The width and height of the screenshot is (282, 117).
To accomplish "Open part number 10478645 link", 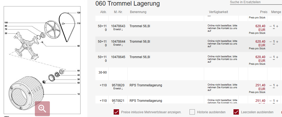I will (118, 57).
